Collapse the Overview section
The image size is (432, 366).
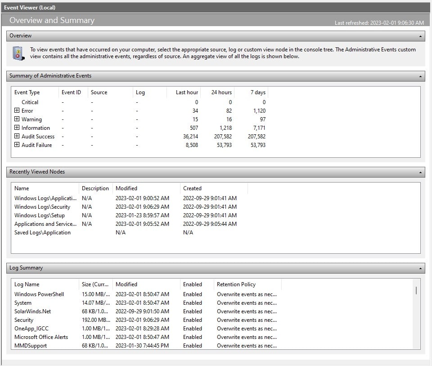[x=420, y=36]
